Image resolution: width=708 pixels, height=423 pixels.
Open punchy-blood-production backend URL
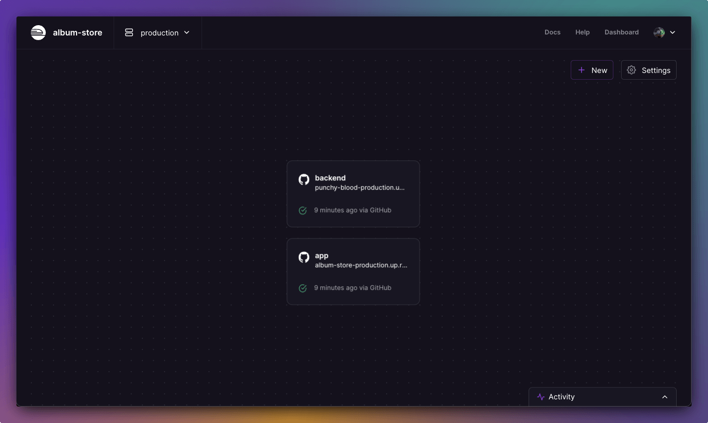[x=359, y=188]
